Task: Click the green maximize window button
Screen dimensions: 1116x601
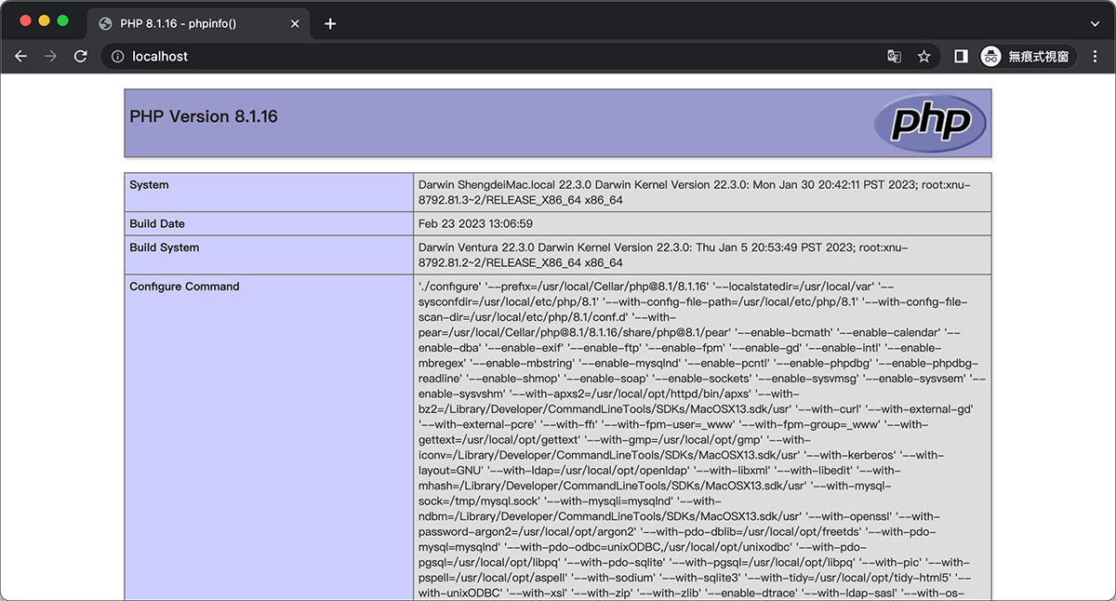Action: (62, 20)
